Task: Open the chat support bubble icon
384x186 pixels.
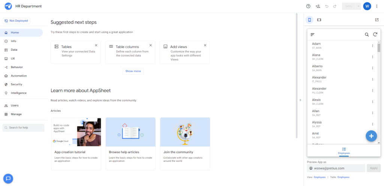Action: point(8,178)
